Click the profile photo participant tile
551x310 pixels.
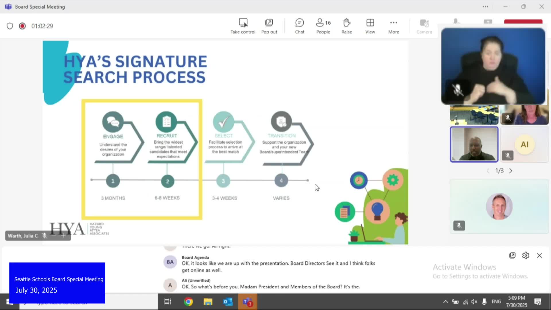(499, 206)
